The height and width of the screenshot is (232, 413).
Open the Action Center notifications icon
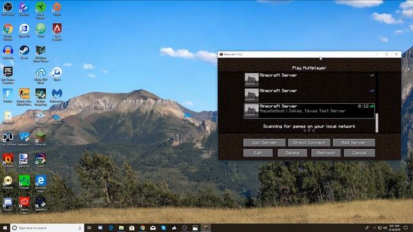point(406,227)
